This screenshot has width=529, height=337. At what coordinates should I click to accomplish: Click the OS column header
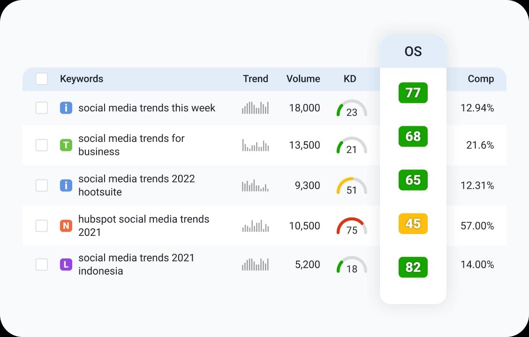[413, 51]
